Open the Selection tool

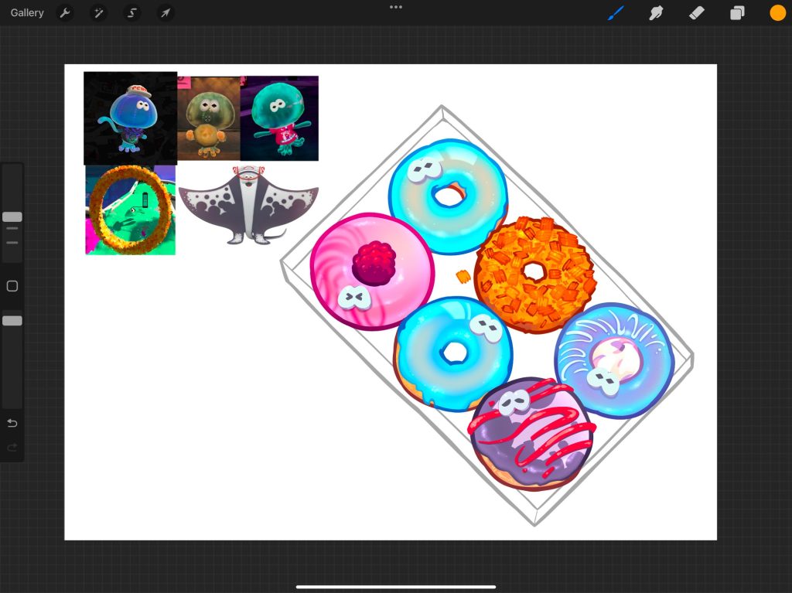(x=132, y=12)
